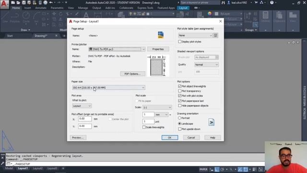Check Scale lineweights option

tap(144, 127)
